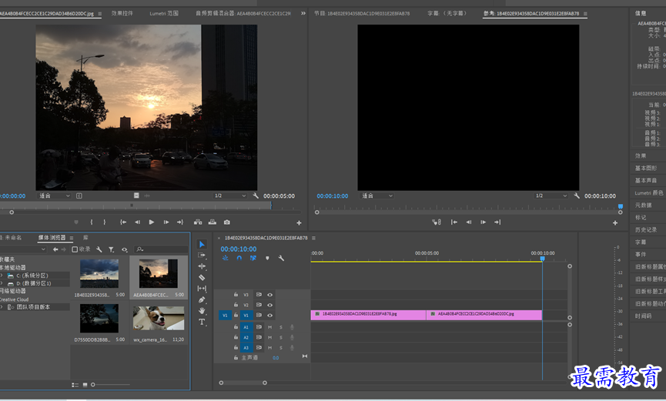This screenshot has height=401, width=666.
Task: Select the Selection arrow tool
Action: (x=202, y=244)
